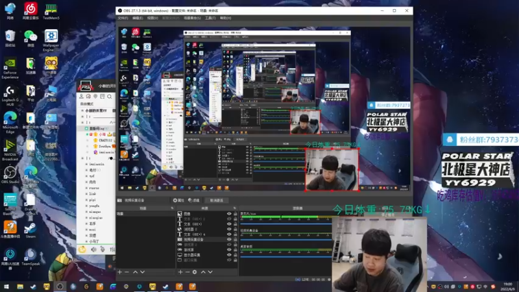Open 编辑(E) menu in OBS
The height and width of the screenshot is (292, 519).
coord(138,18)
